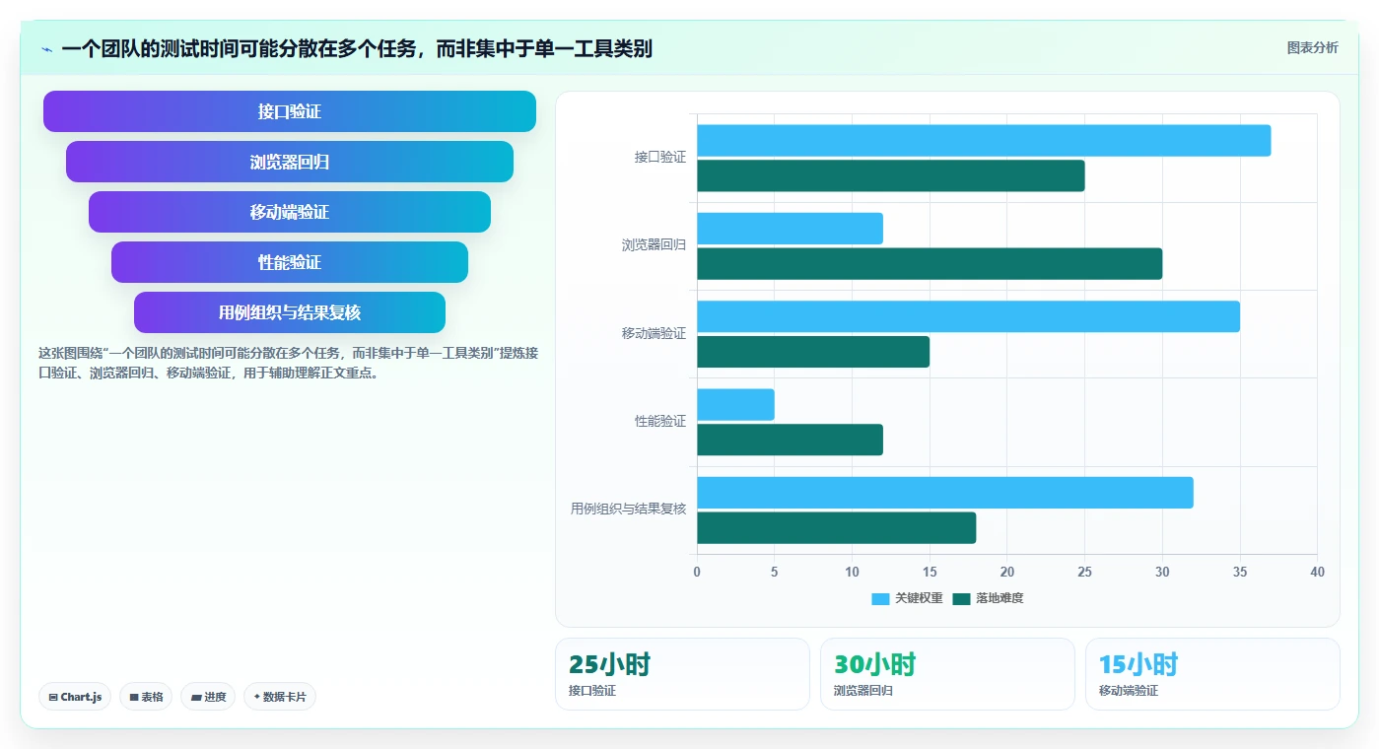Image resolution: width=1379 pixels, height=749 pixels.
Task: Toggle the 落地难度 legend entry
Action: tap(988, 598)
